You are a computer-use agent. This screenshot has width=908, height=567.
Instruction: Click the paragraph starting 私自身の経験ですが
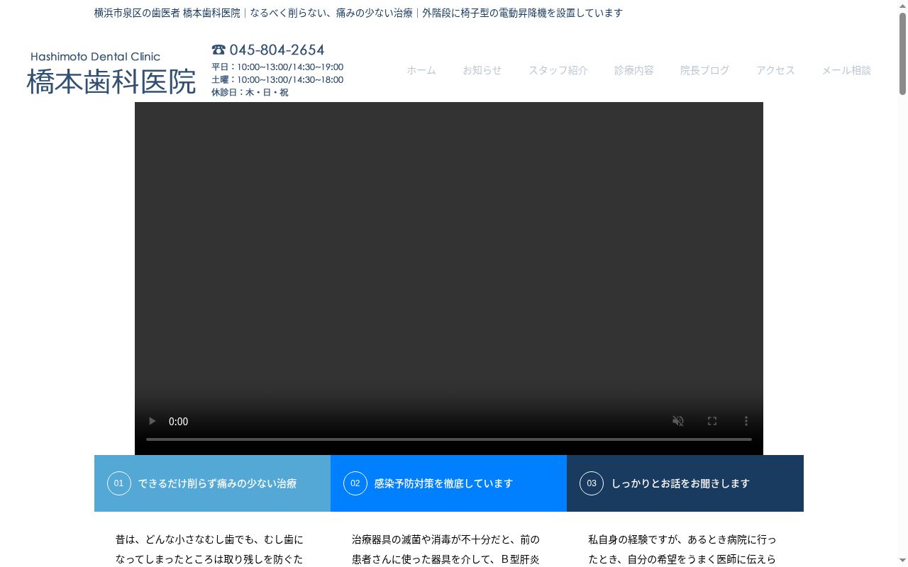coord(682,549)
